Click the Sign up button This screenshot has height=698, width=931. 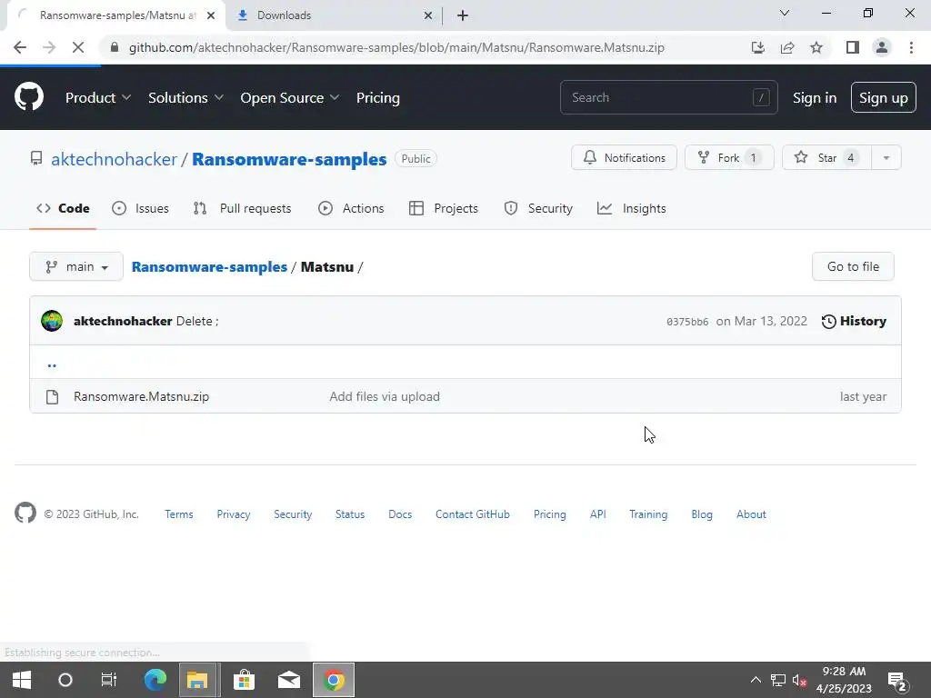[883, 97]
